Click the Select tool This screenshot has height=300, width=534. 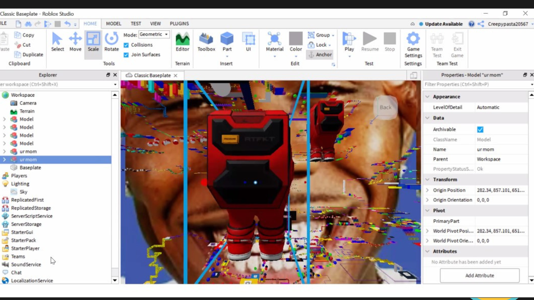(x=57, y=42)
